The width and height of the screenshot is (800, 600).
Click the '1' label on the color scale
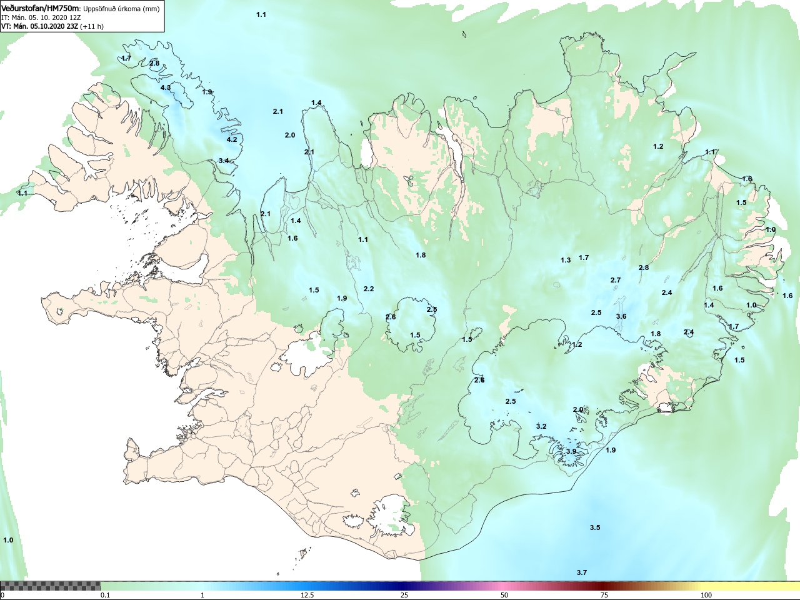202,595
